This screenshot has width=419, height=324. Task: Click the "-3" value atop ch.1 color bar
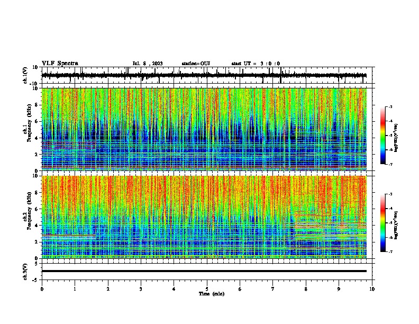coord(390,107)
